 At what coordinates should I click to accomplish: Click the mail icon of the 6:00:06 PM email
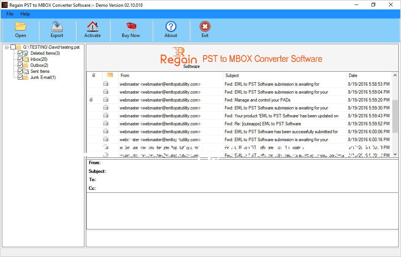point(106,131)
